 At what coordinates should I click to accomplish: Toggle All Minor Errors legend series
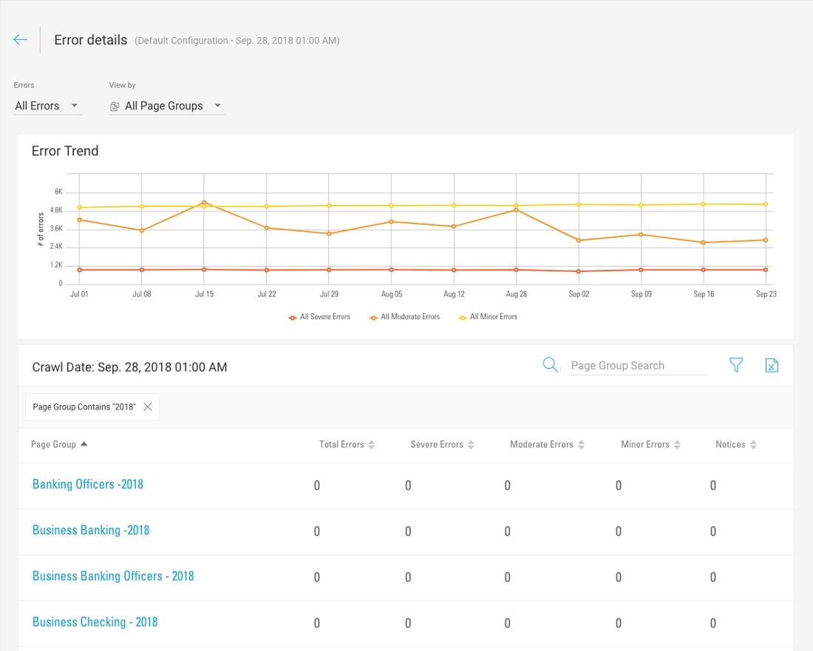coord(488,317)
